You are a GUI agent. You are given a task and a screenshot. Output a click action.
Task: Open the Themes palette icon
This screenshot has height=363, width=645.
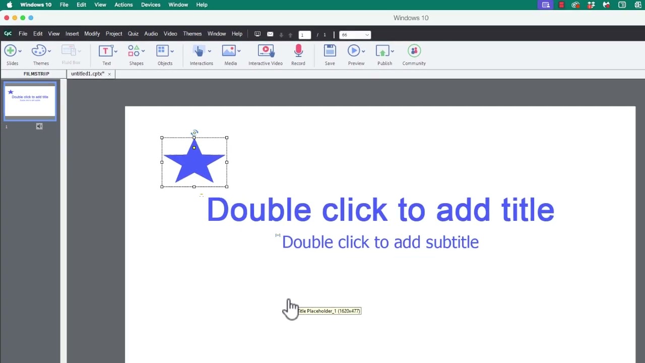pos(39,50)
